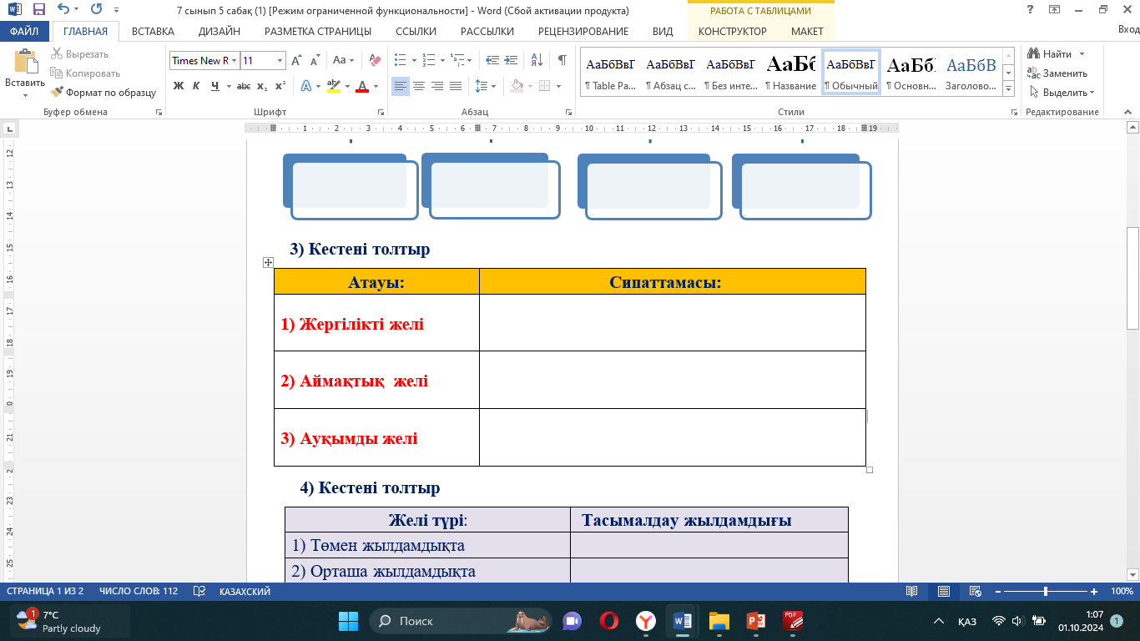
Task: Open the Select (Выделить) dropdown
Action: pos(1062,93)
